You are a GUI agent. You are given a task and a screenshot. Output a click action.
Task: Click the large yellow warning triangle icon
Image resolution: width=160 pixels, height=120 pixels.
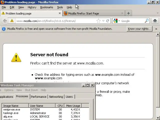click(16, 57)
